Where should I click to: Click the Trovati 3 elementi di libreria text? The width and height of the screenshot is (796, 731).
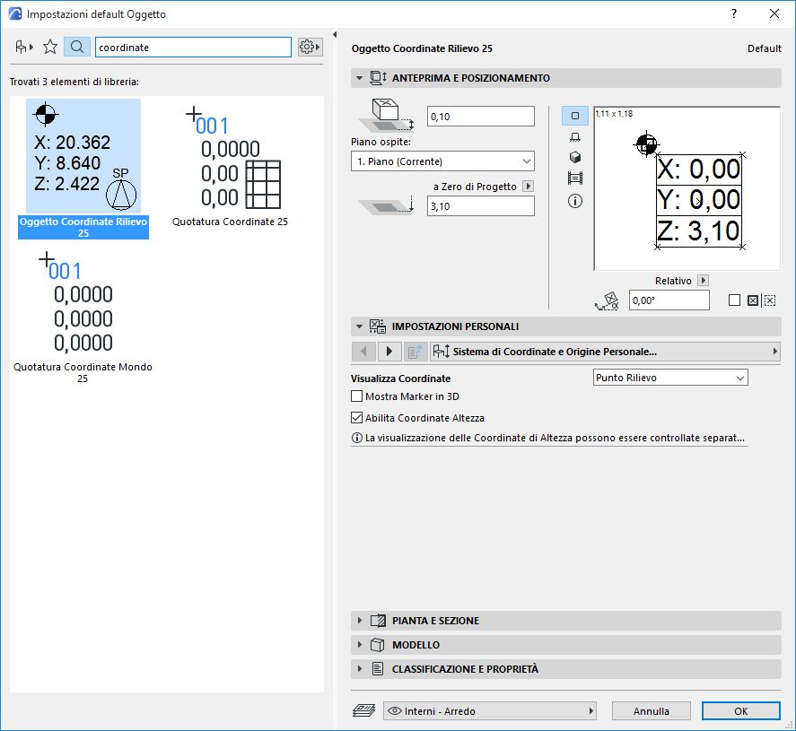coord(74,82)
